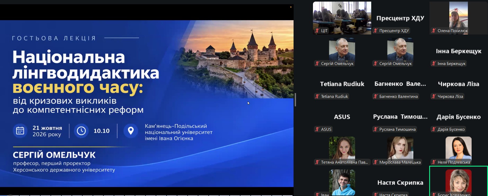This screenshot has width=488, height=196.
Task: Click the muted mic icon beside Тетяна Анатоліївна Пав...
Action: tap(317, 162)
